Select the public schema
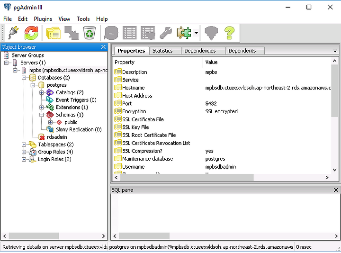This screenshot has height=253, width=341. tap(71, 122)
